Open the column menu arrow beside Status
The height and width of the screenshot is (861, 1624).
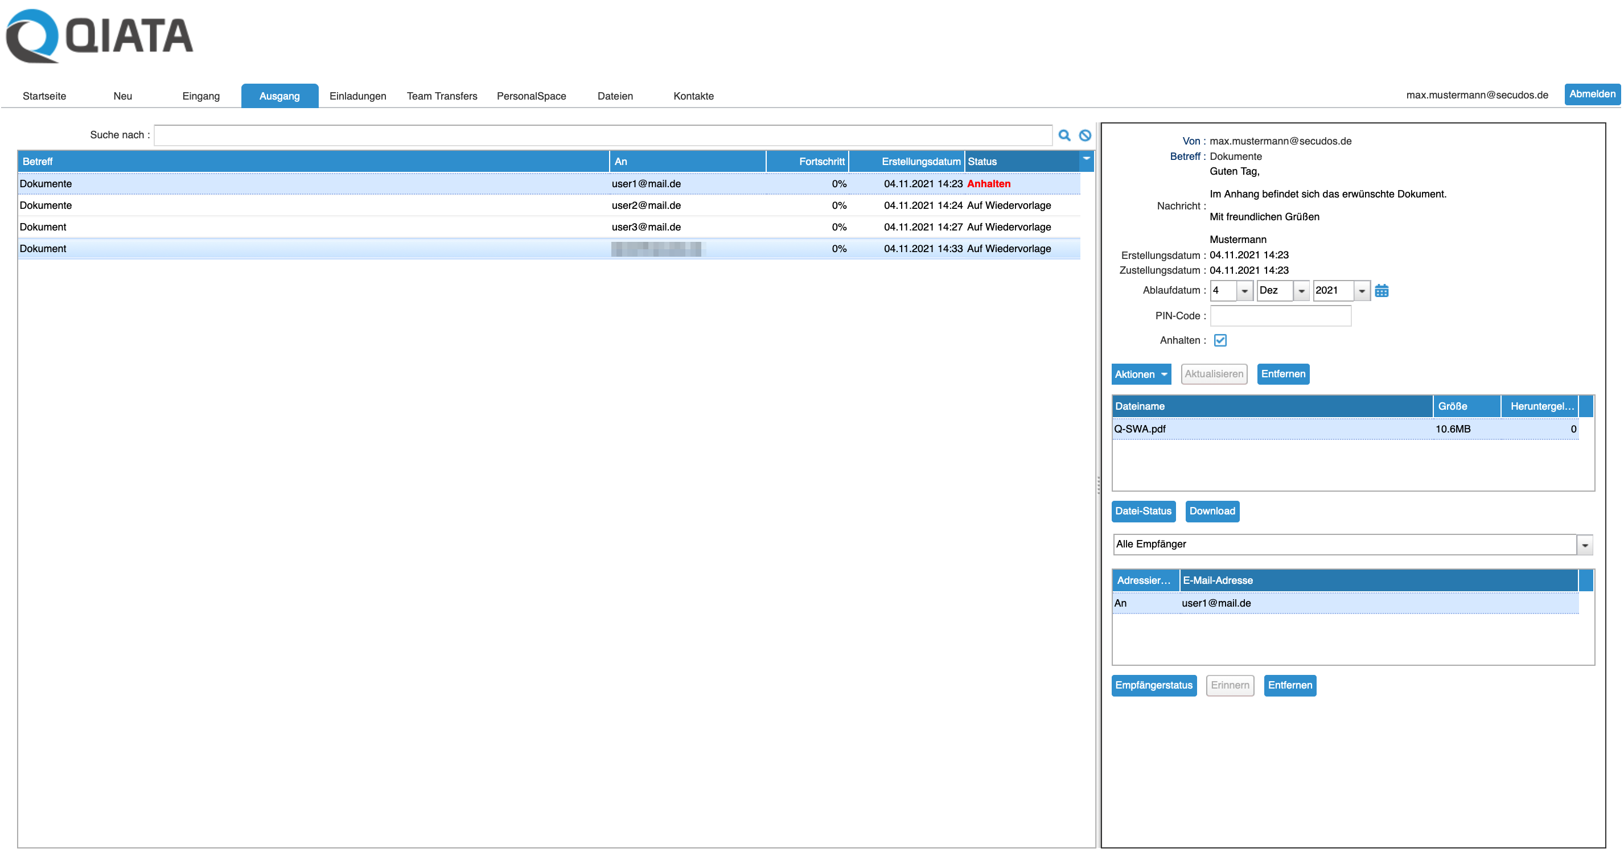tap(1086, 159)
